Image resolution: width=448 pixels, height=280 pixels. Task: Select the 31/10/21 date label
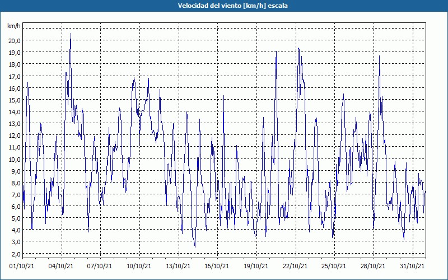412,266
